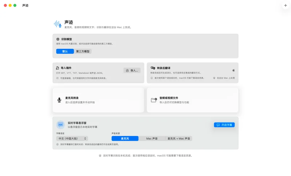Select the 默认 recognition model

point(65,51)
